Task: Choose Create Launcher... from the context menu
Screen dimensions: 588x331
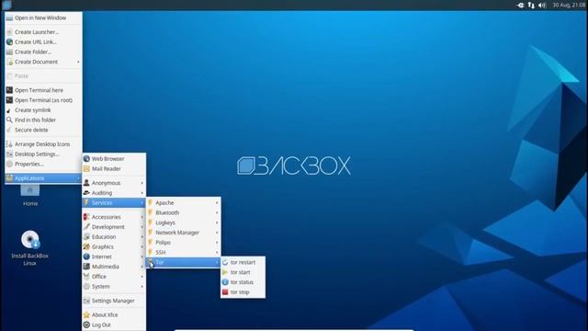Action: 43,32
